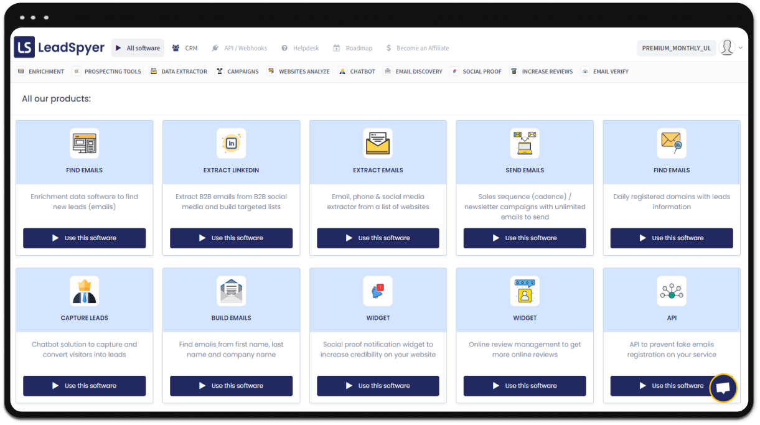Use the online review Widget software
The image size is (760, 425).
(x=525, y=386)
